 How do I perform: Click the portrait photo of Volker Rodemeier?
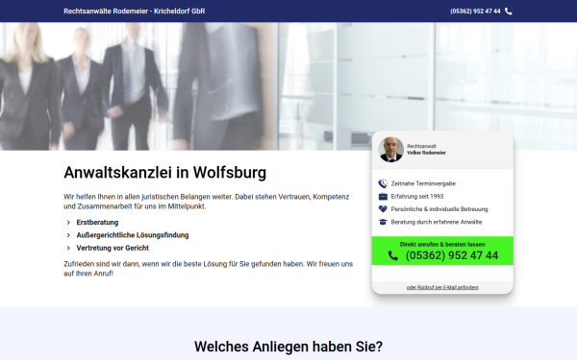[390, 150]
